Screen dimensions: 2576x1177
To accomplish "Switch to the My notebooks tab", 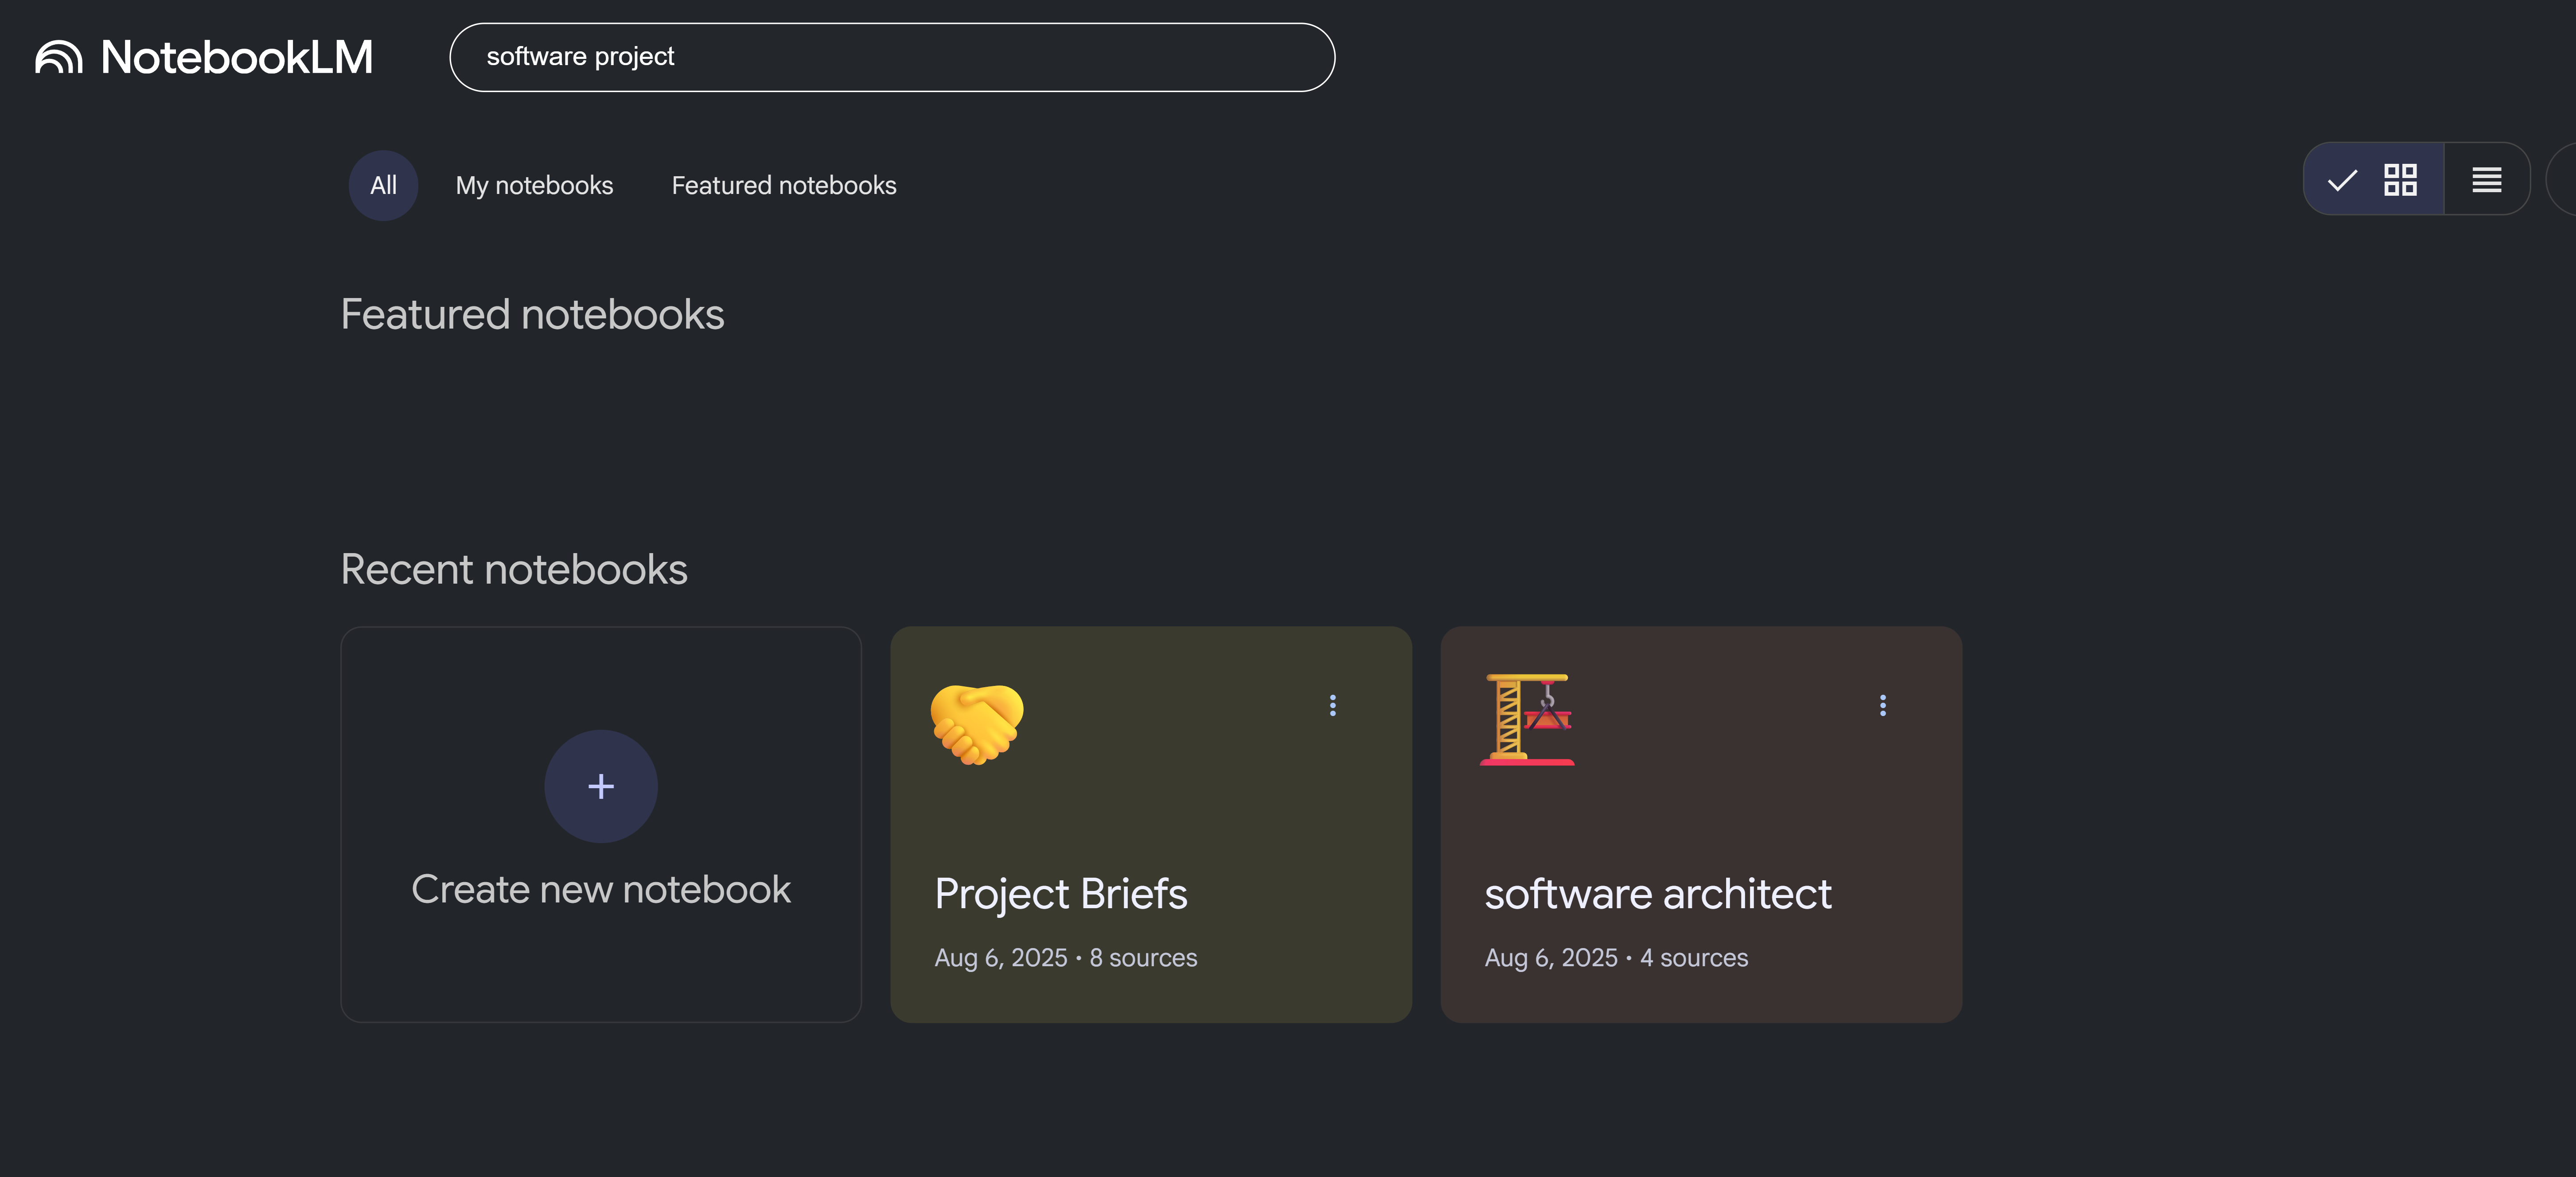I will pyautogui.click(x=534, y=186).
